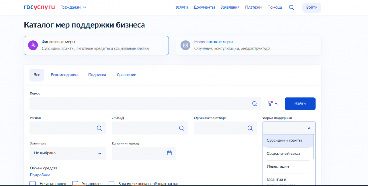This screenshot has width=368, height=186.
Task: Open the Помощь menu item
Action: (x=275, y=8)
